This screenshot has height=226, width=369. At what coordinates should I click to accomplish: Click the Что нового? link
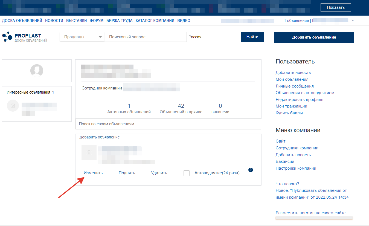[287, 184]
